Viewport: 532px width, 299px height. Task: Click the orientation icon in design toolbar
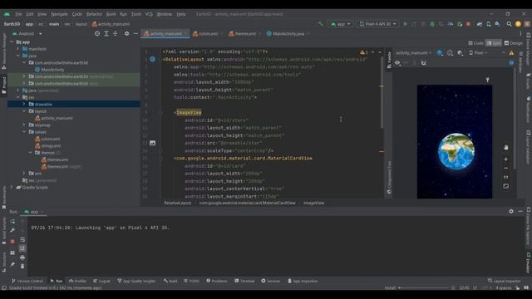coord(450,53)
